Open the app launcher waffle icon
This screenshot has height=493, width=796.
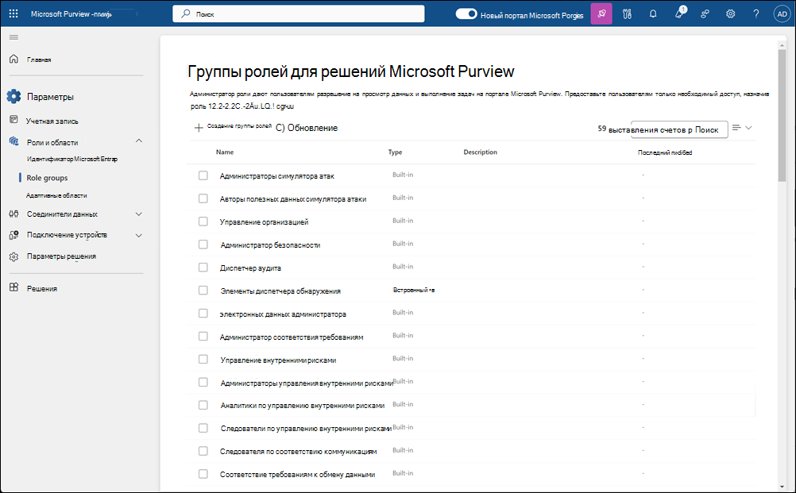click(14, 13)
